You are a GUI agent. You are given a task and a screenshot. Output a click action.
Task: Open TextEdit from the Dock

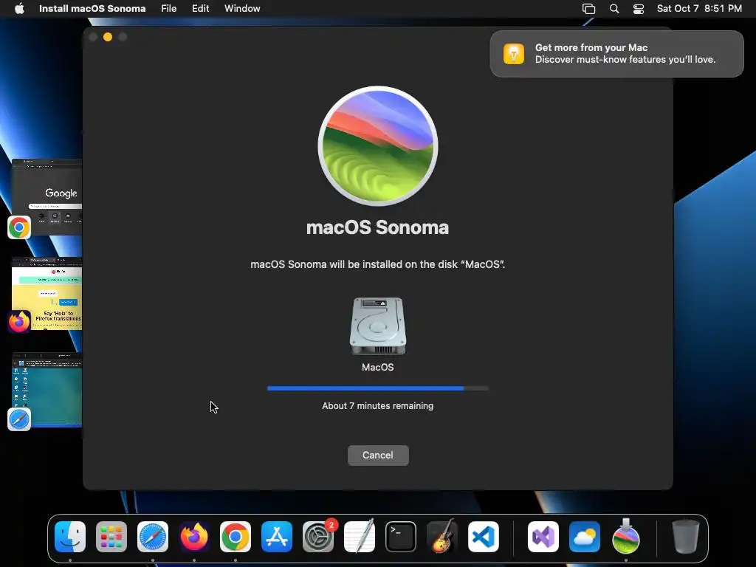pos(360,536)
